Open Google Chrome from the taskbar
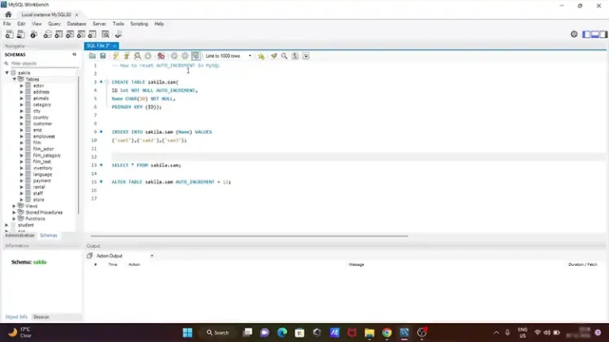 click(x=387, y=332)
